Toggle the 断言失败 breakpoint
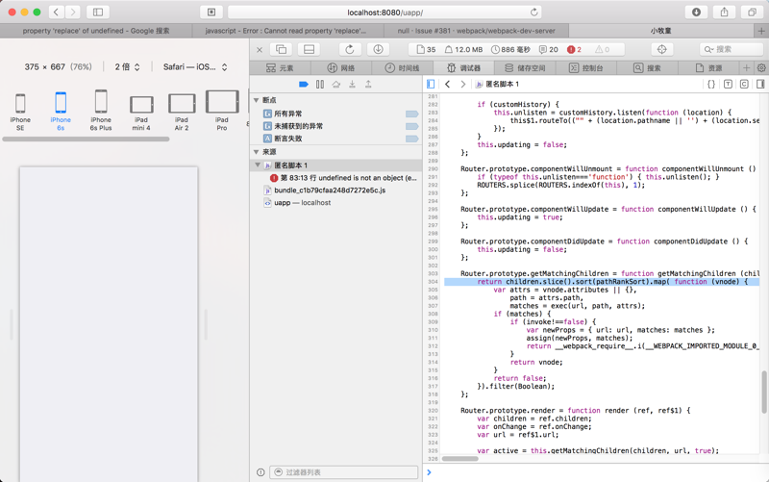This screenshot has width=769, height=482. 411,139
